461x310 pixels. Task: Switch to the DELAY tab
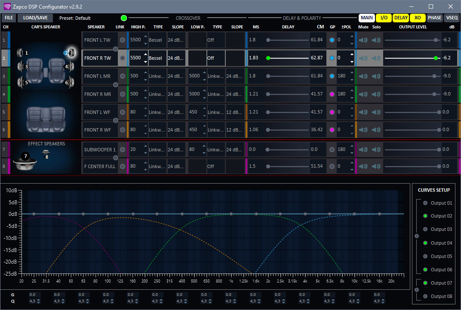[x=401, y=18]
